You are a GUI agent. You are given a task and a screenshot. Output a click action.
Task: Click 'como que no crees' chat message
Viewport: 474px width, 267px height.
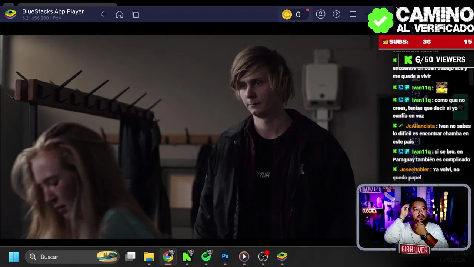430,108
